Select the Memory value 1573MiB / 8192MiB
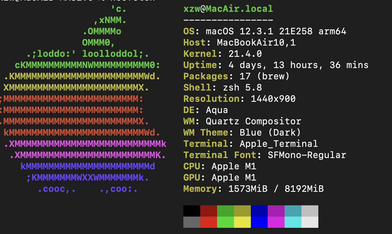The image size is (392, 234). pos(276,189)
